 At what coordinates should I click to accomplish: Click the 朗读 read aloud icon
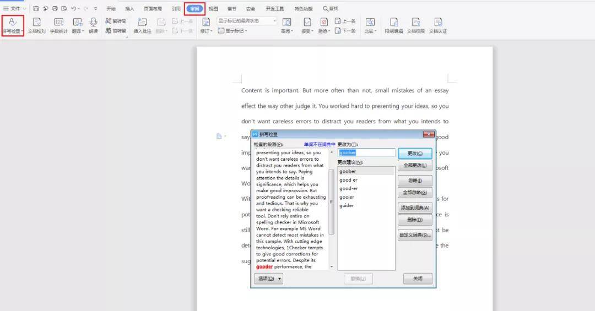point(93,26)
